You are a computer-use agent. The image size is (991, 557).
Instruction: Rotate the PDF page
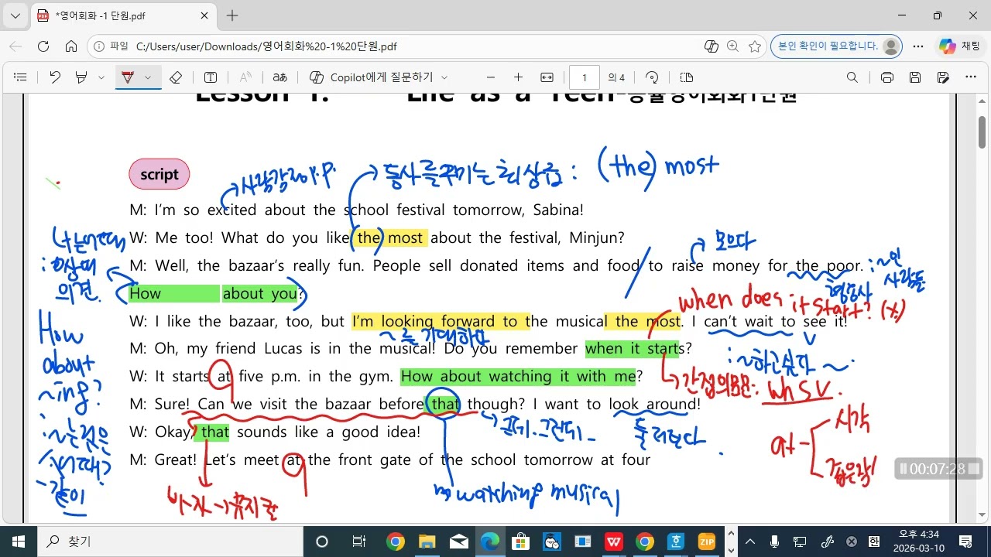tap(652, 77)
